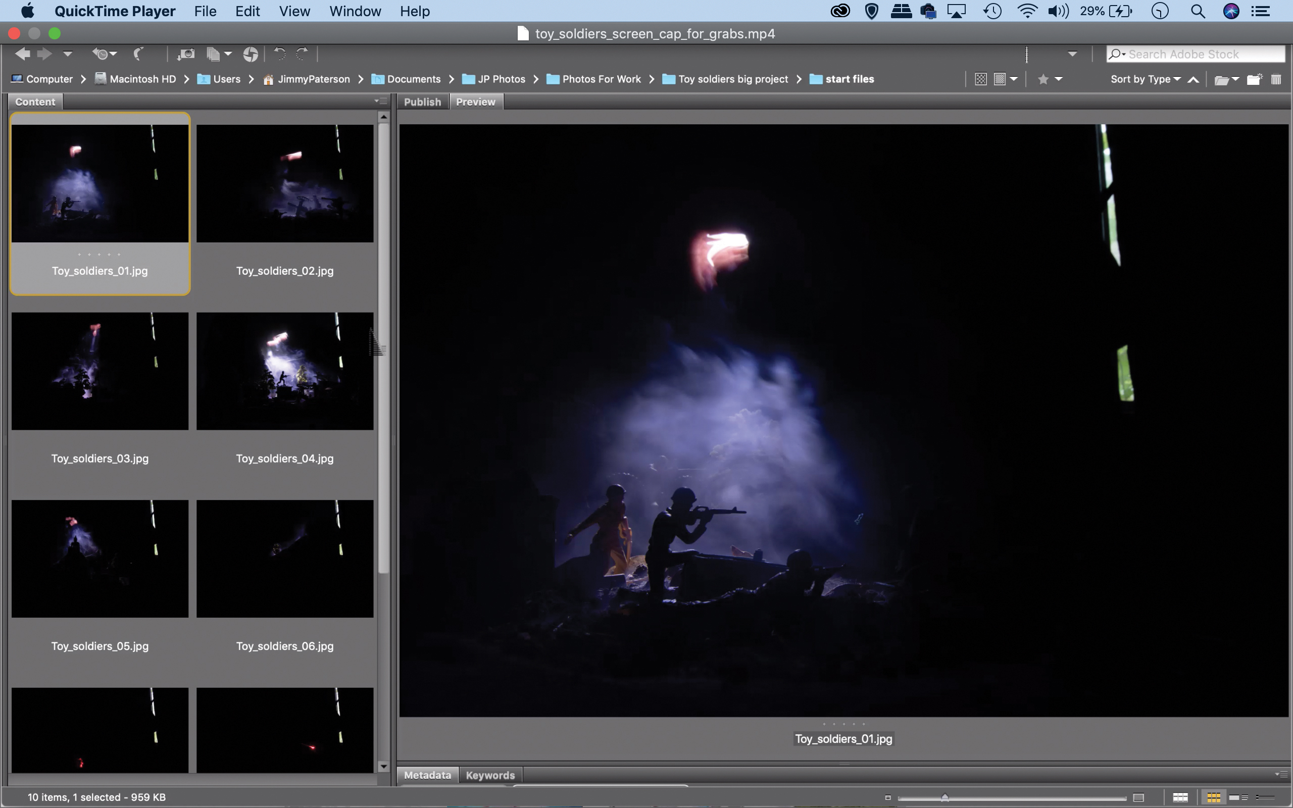
Task: Open the Photos For Work breadcrumb
Action: pos(593,79)
